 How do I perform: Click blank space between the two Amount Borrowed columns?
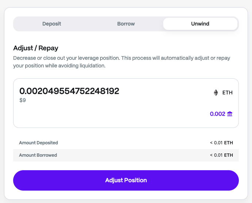pos(131,155)
